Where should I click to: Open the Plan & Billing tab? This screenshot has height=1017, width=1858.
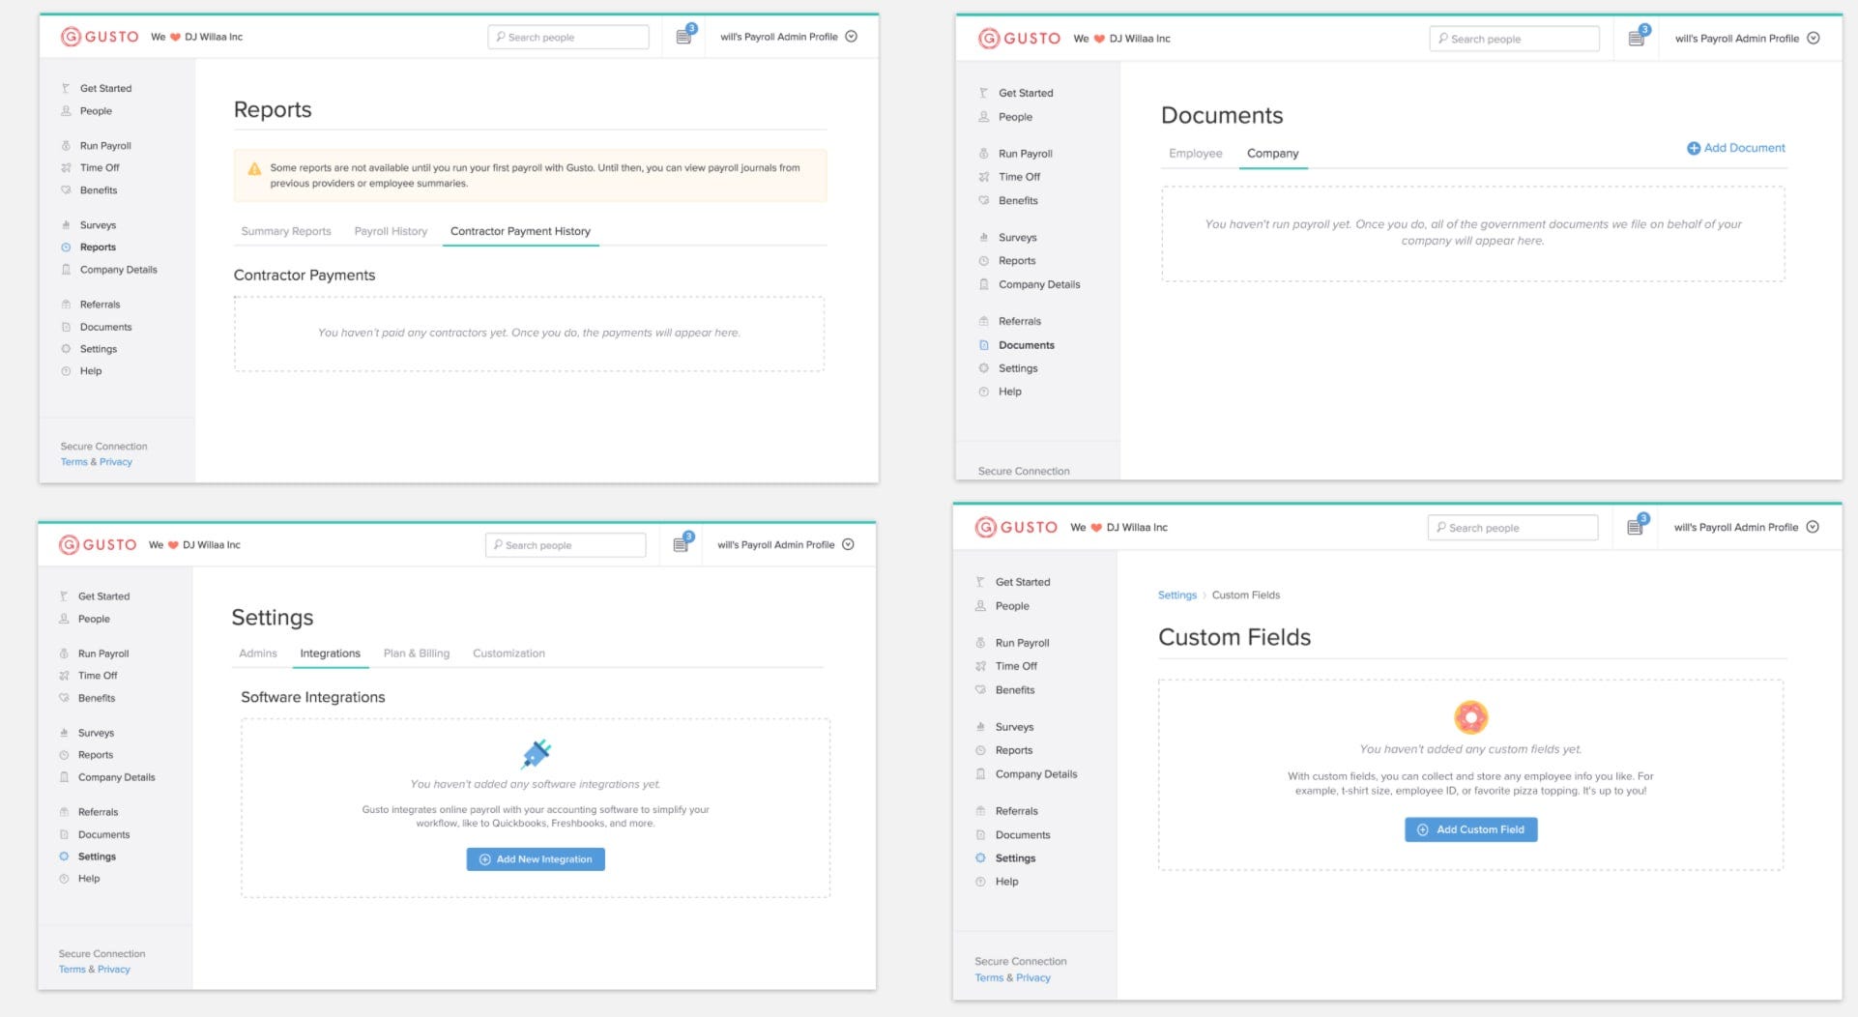click(x=417, y=654)
